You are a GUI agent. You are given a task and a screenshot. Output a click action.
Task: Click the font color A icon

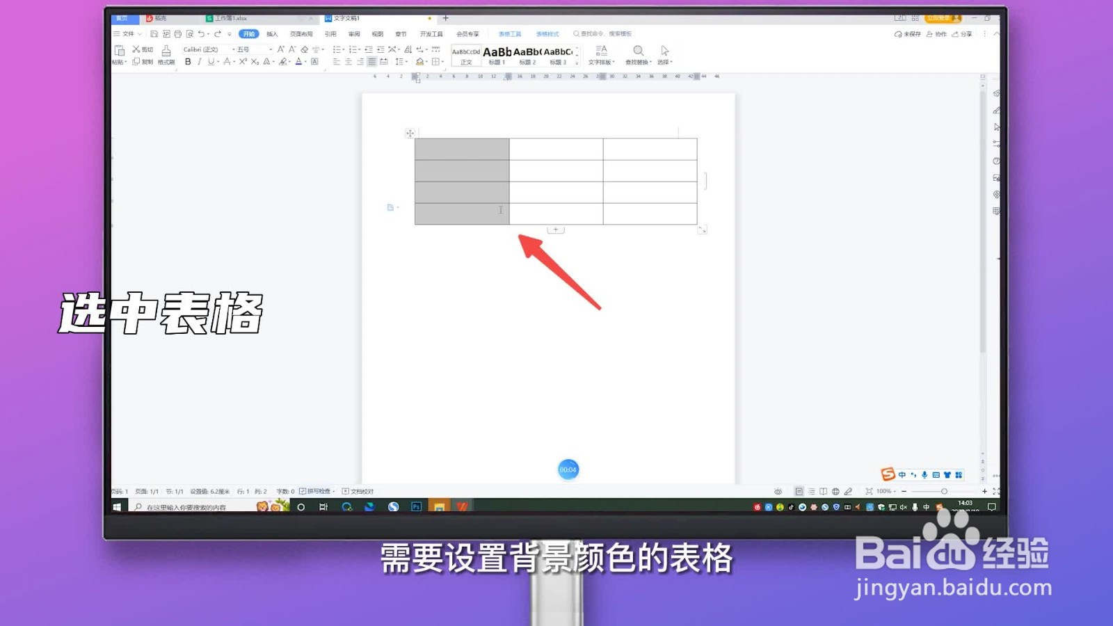[298, 62]
